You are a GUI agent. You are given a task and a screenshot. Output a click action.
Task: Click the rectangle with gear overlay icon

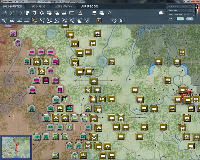click(x=79, y=13)
